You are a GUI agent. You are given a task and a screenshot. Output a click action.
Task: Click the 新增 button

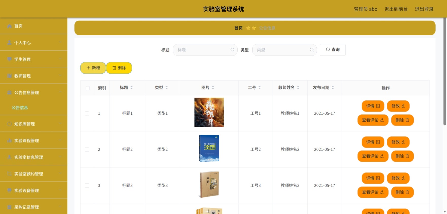point(93,68)
